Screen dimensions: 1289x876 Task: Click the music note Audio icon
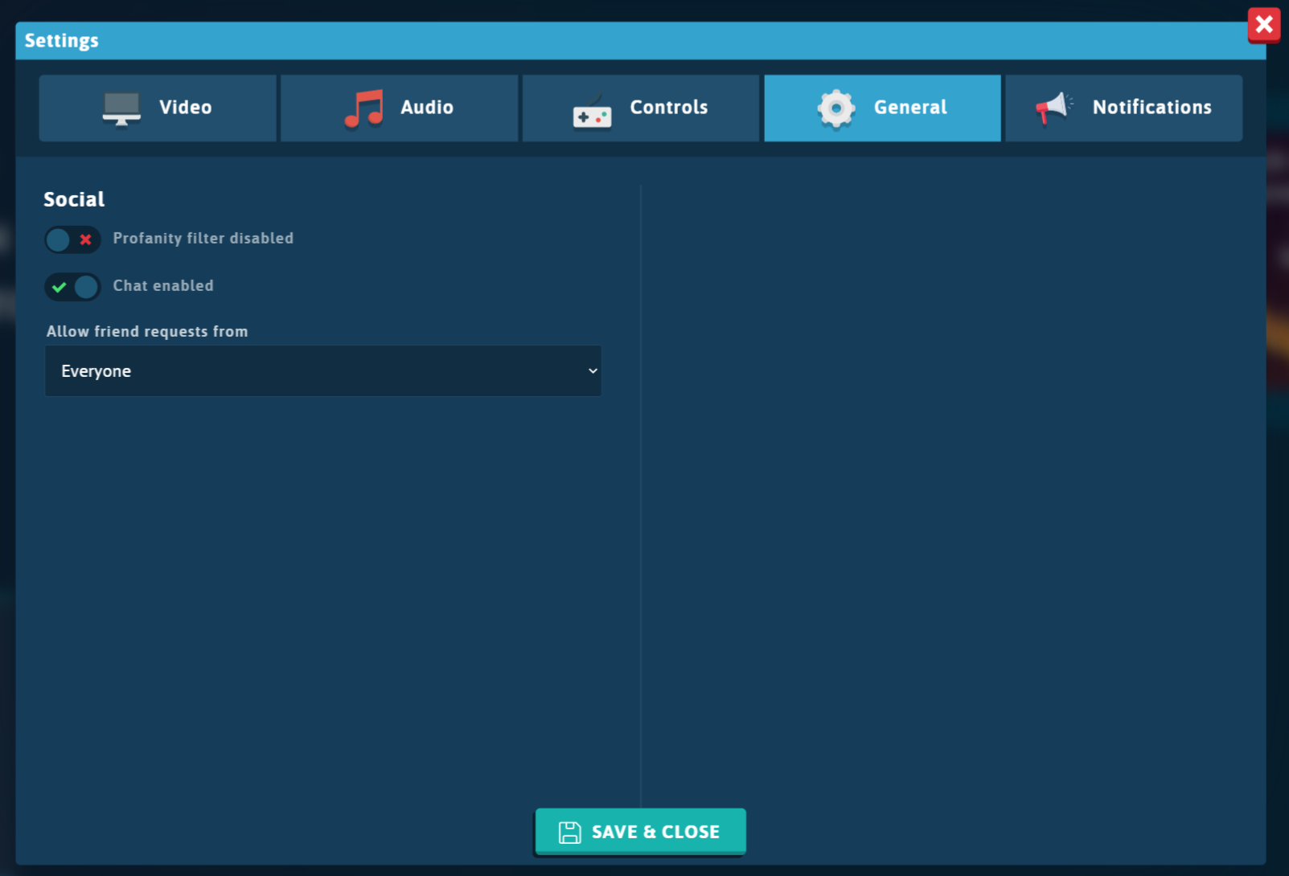(x=364, y=108)
